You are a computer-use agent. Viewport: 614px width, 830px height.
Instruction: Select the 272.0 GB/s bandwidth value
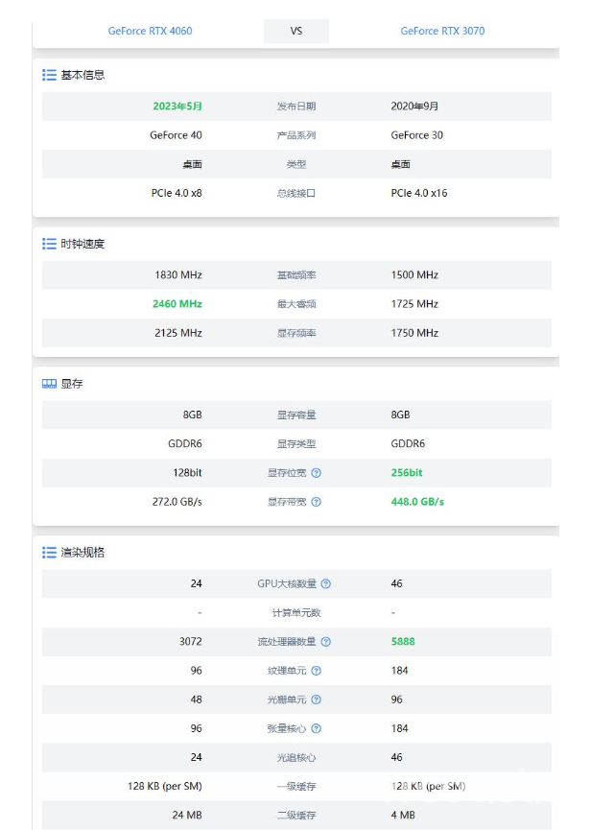pos(177,502)
